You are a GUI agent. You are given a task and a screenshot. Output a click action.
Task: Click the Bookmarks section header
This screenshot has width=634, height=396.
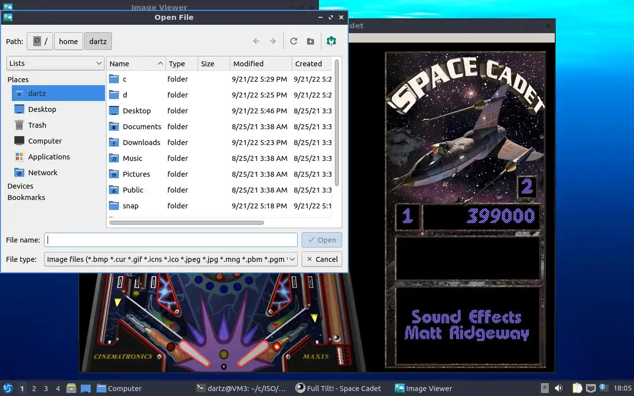tap(26, 198)
